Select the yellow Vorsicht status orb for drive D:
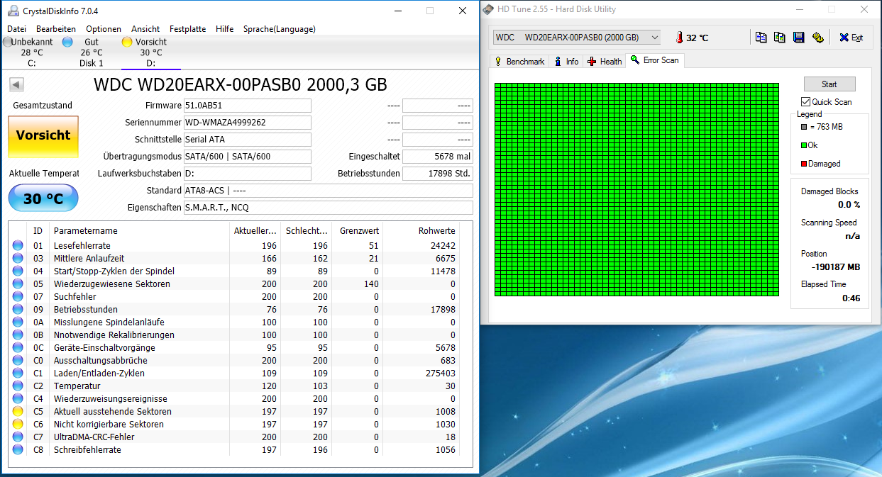882x477 pixels. [x=127, y=42]
